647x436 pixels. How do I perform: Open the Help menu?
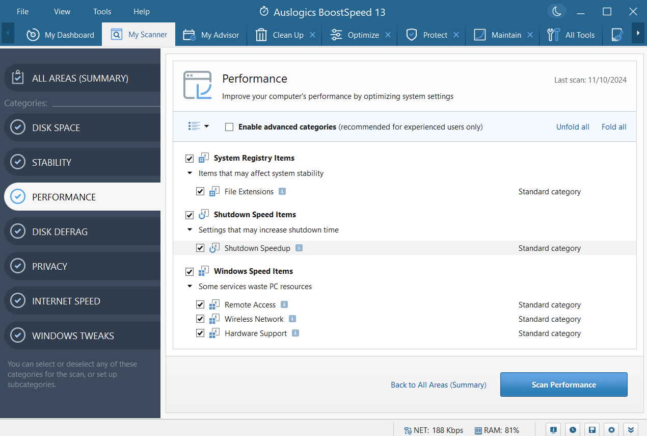pyautogui.click(x=142, y=11)
